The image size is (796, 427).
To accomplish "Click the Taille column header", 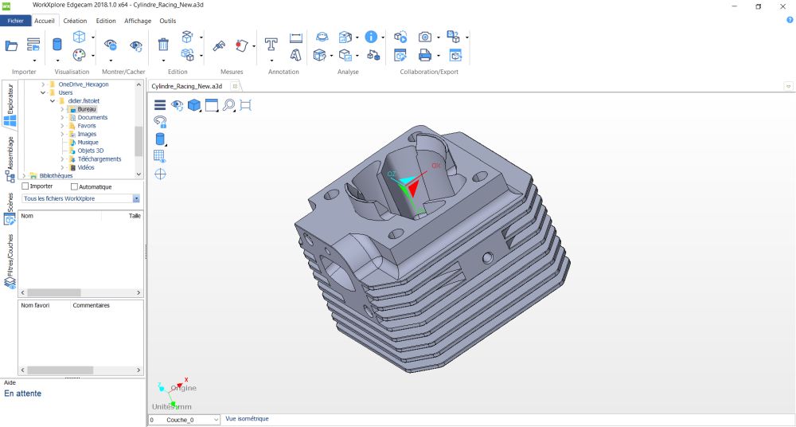I will click(x=123, y=216).
